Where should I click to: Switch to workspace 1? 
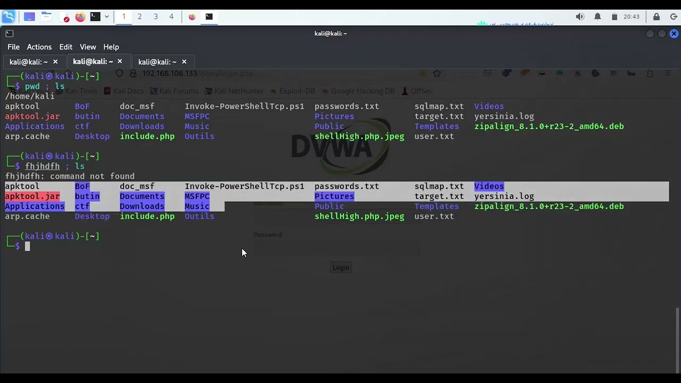tap(123, 16)
